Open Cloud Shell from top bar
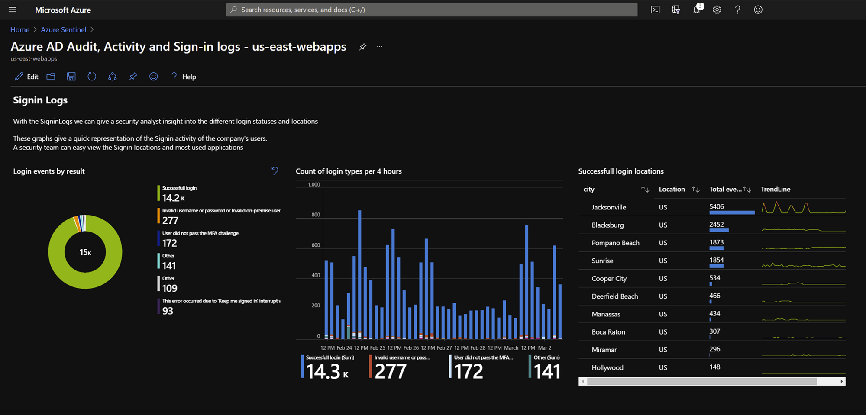This screenshot has width=866, height=415. pos(655,10)
